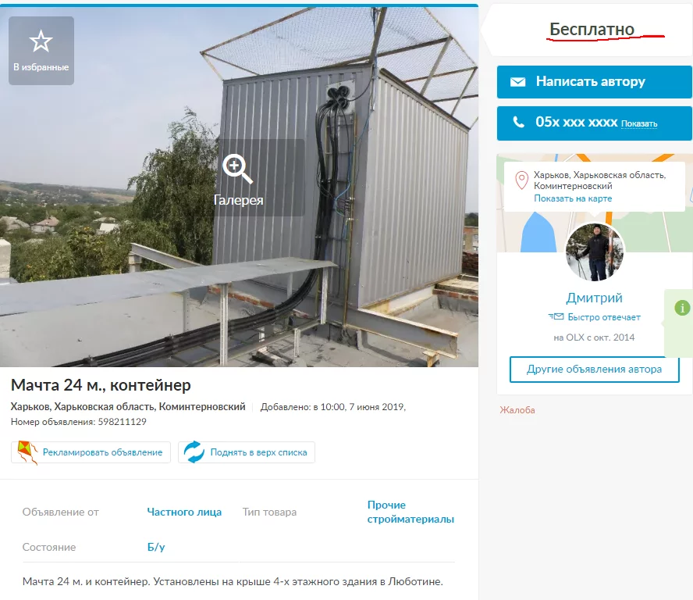Click the green info icon

pyautogui.click(x=682, y=308)
